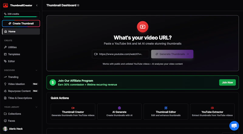Open the Thumbnail Editor quick action card
This screenshot has height=134, width=243.
(166, 112)
